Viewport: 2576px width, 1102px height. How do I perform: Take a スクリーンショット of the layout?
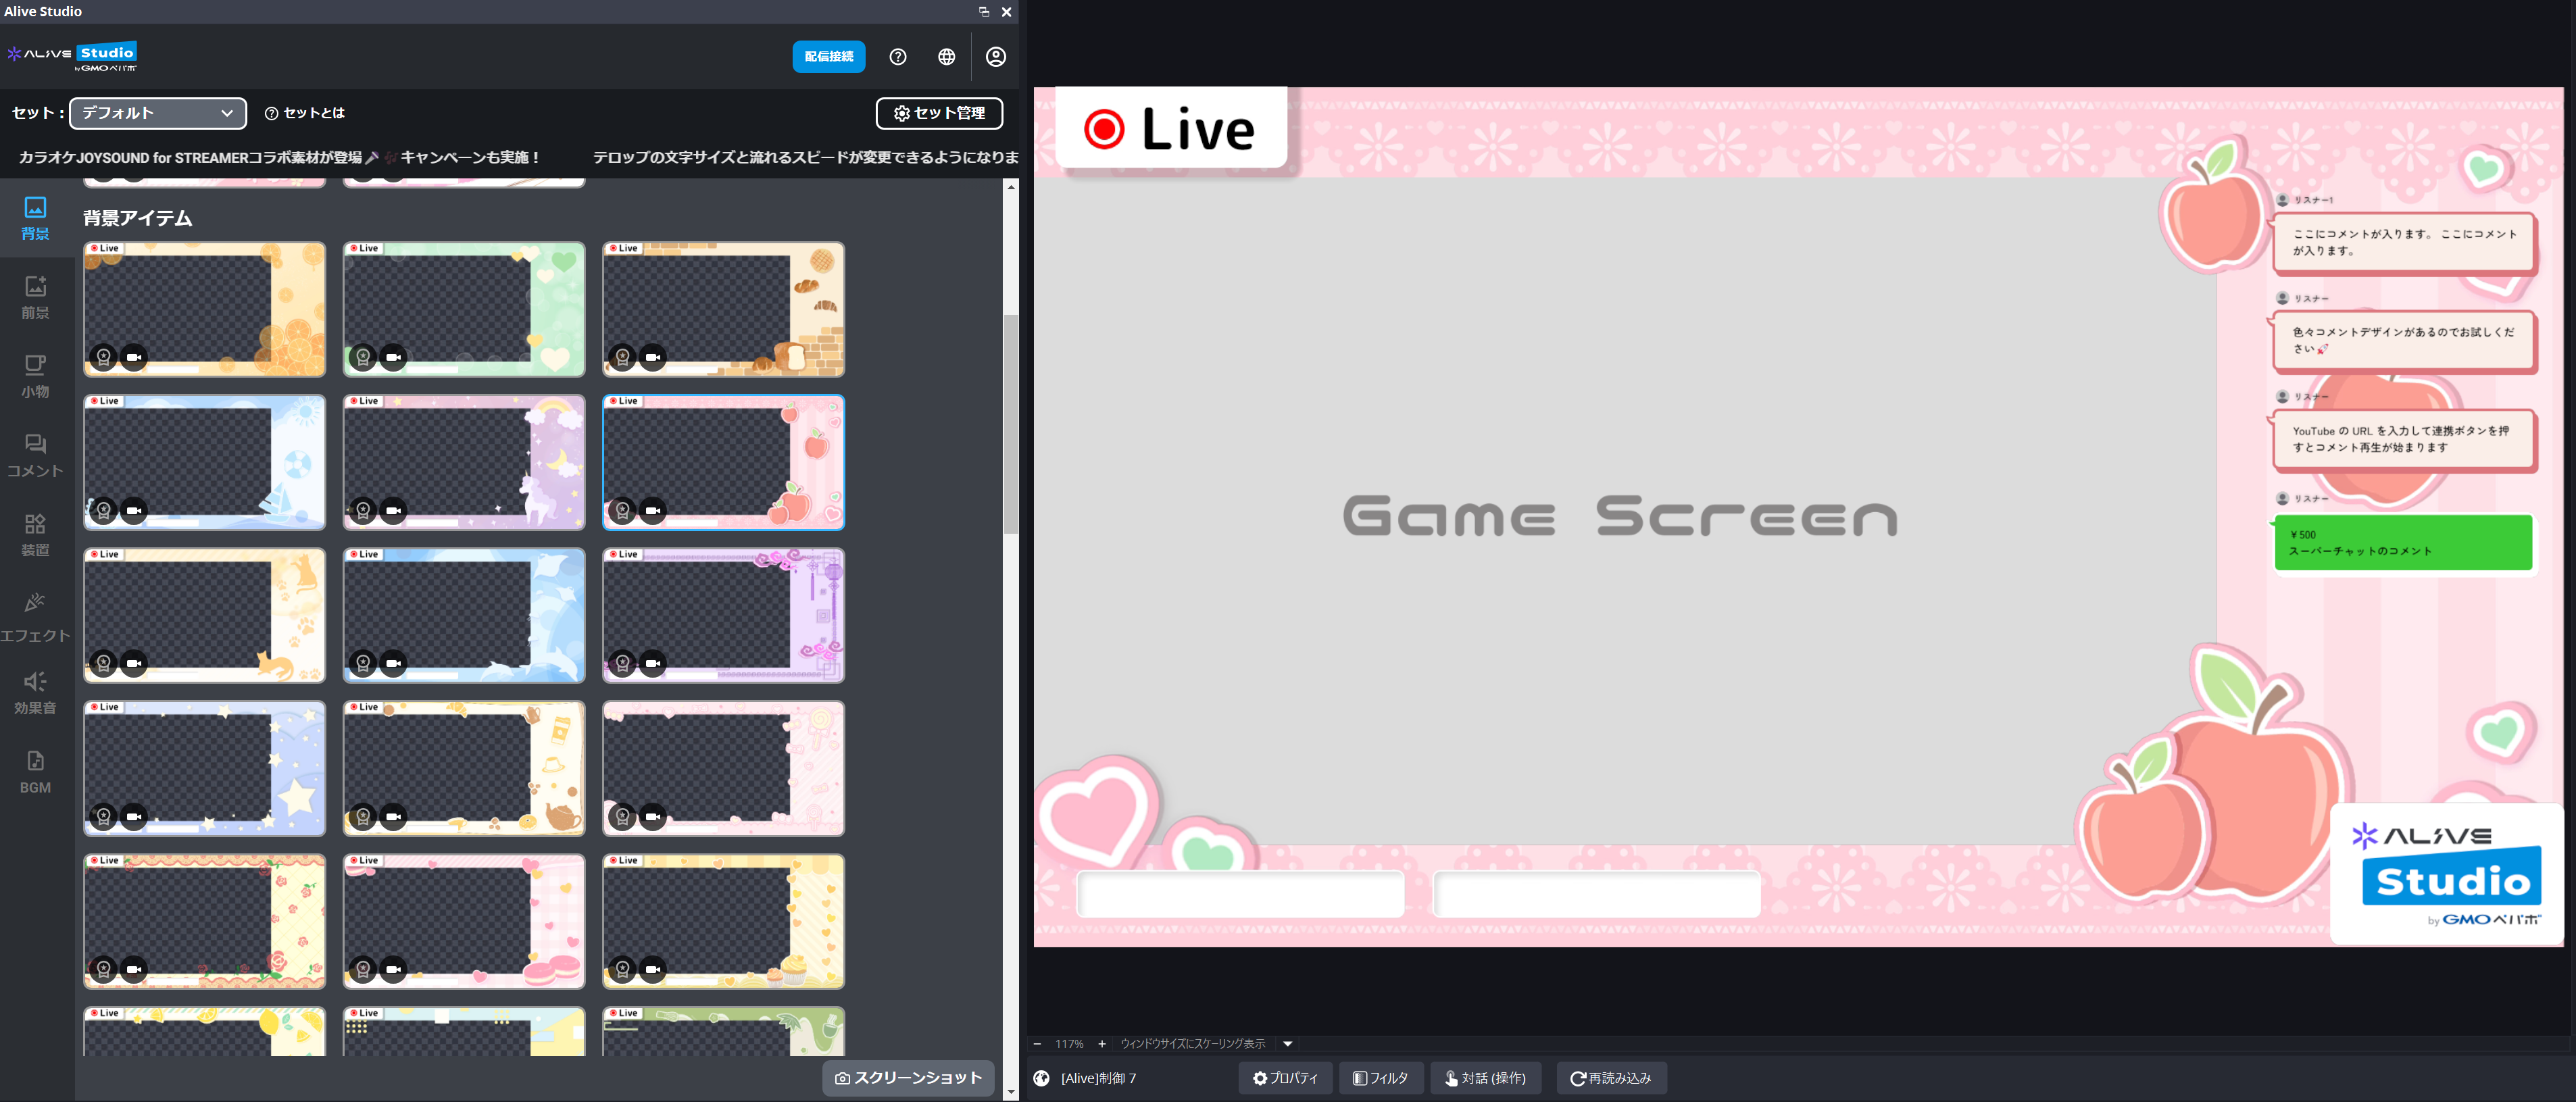tap(908, 1077)
